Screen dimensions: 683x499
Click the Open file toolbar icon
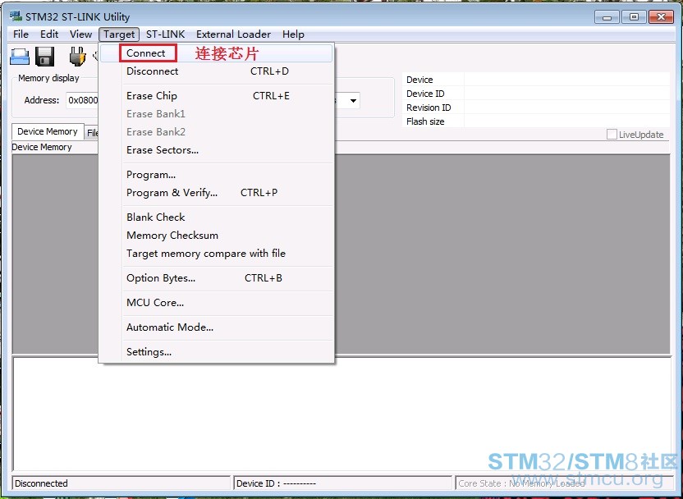pos(20,57)
